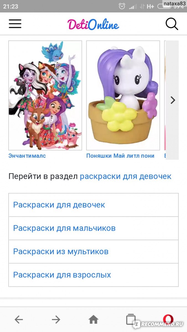Select Раскраски для взрослых menu row
187x332 pixels.
(x=94, y=275)
